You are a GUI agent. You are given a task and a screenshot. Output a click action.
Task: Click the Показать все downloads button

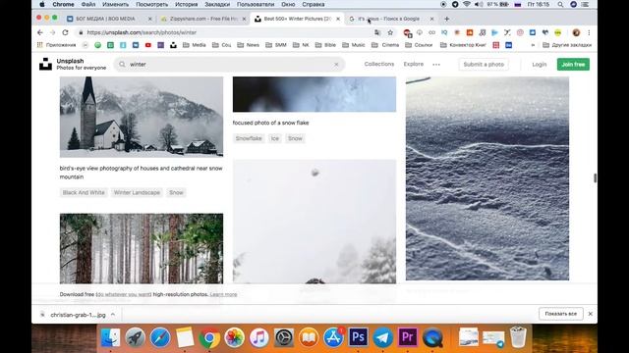[561, 314]
